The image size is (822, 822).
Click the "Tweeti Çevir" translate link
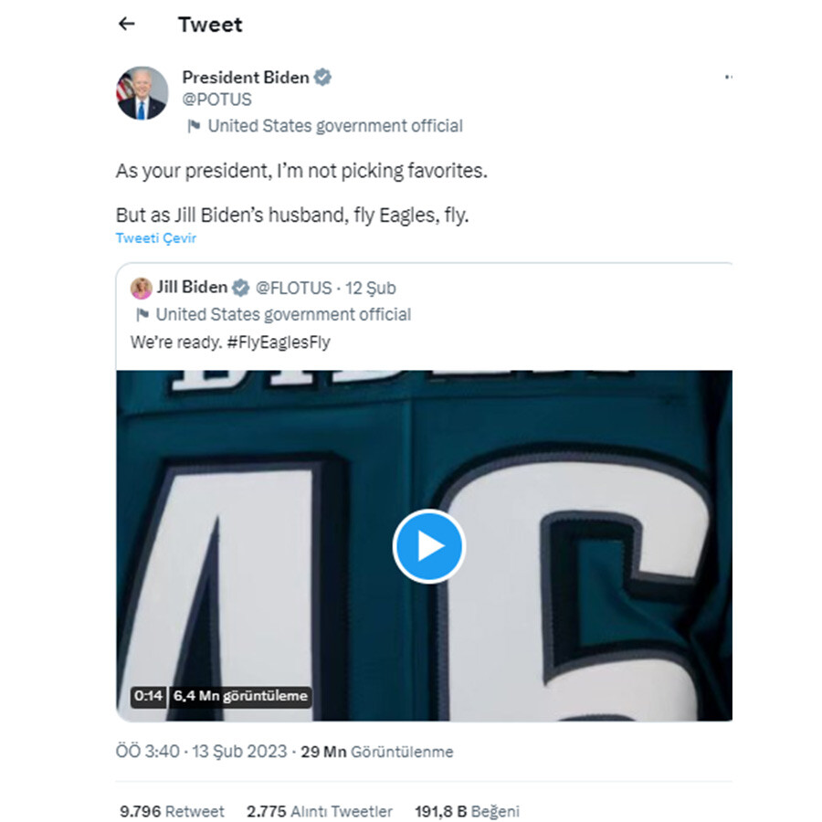click(156, 238)
